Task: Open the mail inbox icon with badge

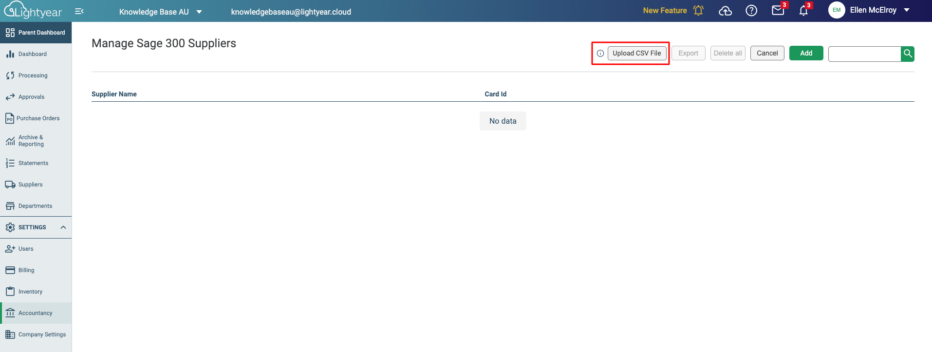Action: tap(778, 10)
